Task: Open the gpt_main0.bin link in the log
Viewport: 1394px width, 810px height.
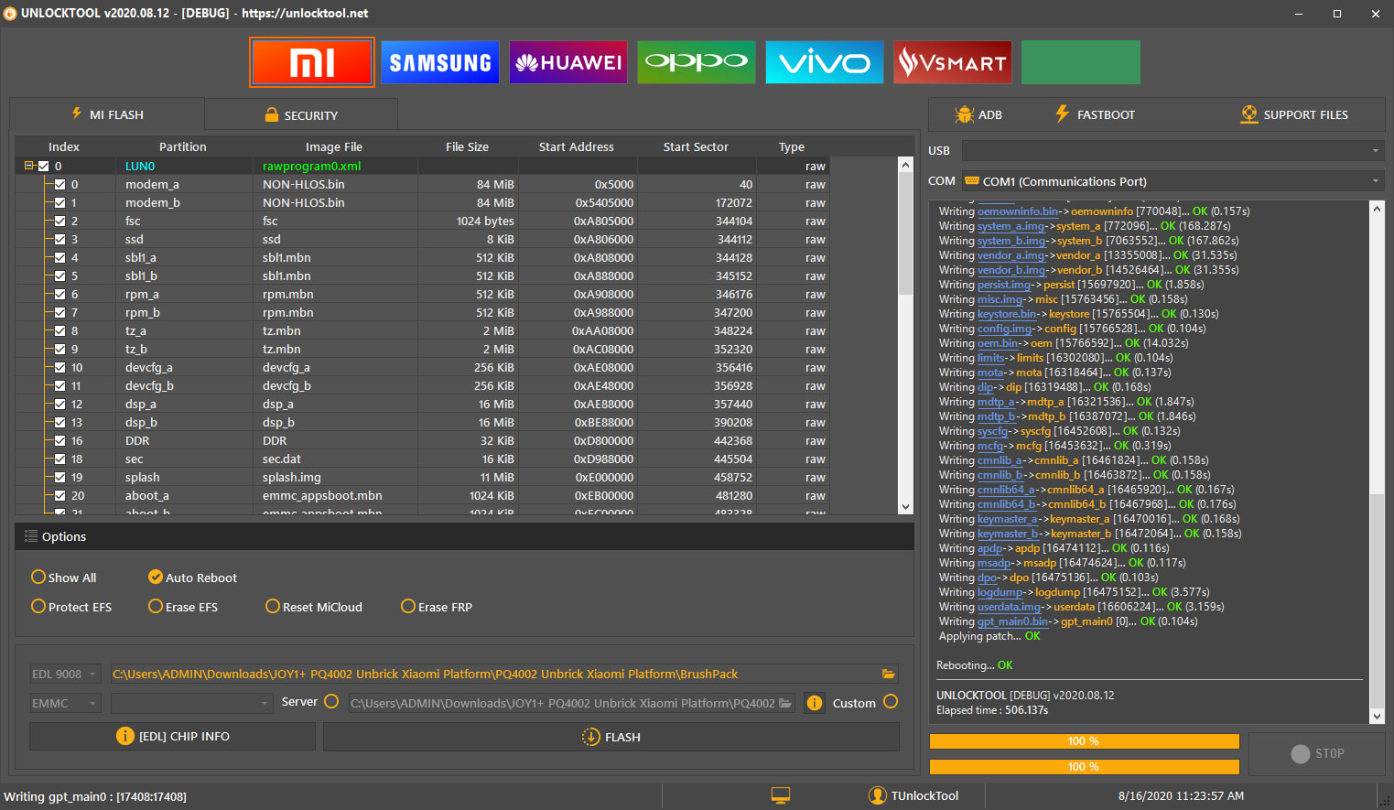Action: tap(1012, 621)
